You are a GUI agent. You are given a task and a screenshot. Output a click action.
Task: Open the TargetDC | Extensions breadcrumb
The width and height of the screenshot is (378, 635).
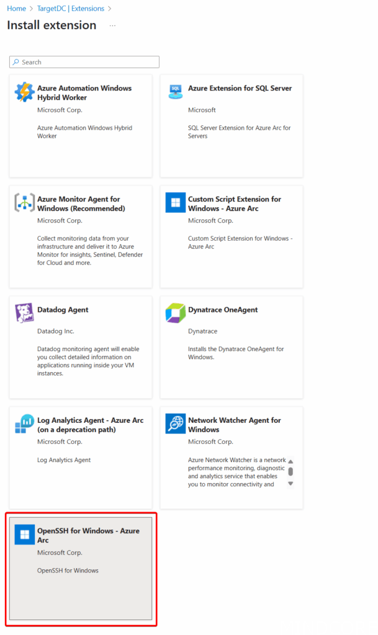click(71, 9)
